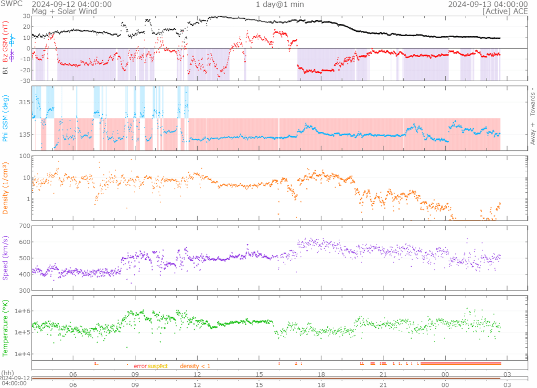Open the 1 day@1 min time span label
This screenshot has width=537, height=388.
click(x=280, y=4)
